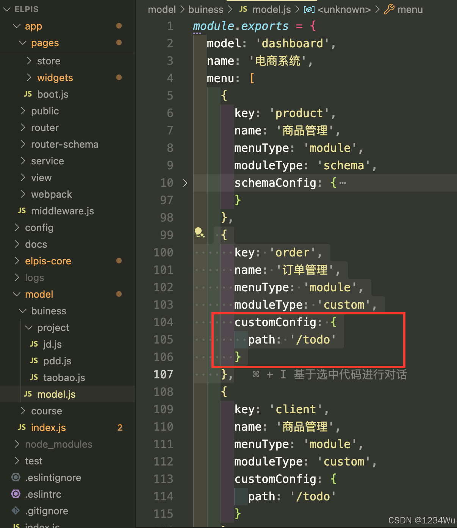Place cursor on 'product' key value
Screen dimensions: 457x528
point(299,113)
